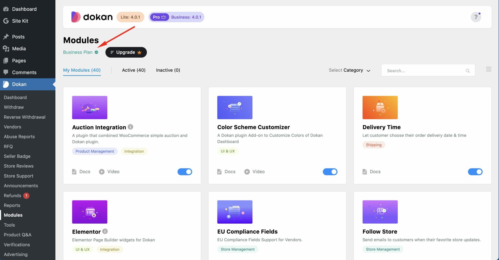Click the EU Compliance Fields thumbnail

tap(235, 212)
